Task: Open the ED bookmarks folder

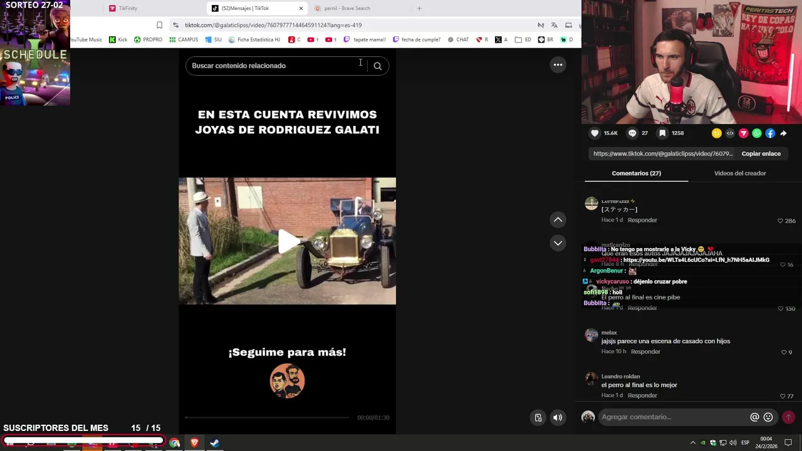Action: (x=523, y=39)
